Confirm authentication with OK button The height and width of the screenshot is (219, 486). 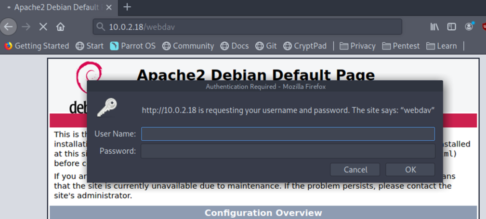point(410,170)
